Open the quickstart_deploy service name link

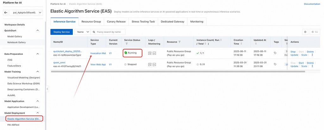click(x=68, y=51)
